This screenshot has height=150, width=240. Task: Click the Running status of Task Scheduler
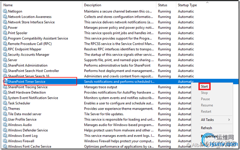[x=164, y=103]
